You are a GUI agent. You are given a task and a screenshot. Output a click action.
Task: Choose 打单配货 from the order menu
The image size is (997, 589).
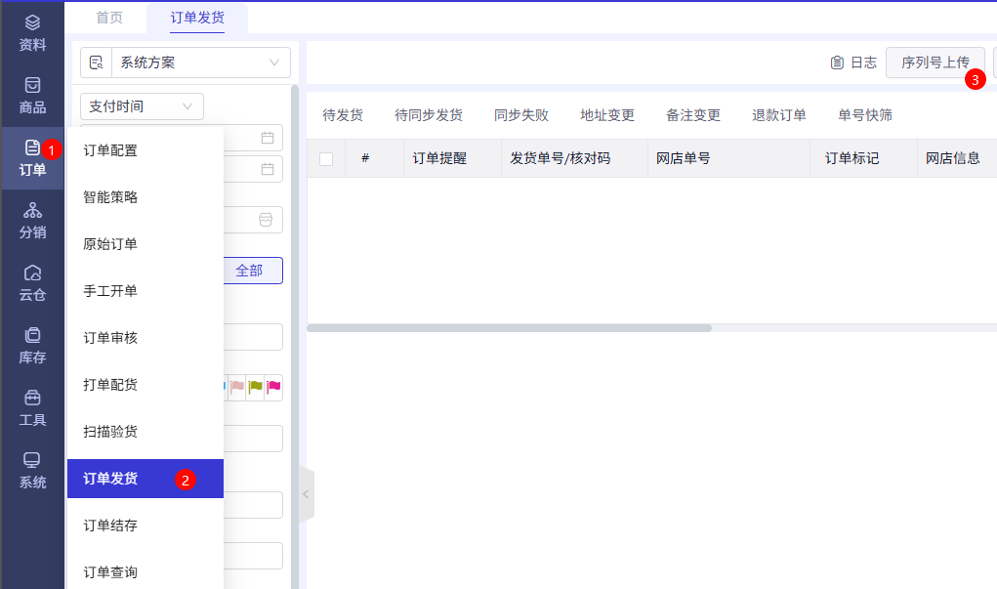[x=145, y=385]
